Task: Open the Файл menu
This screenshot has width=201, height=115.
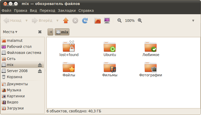Action: pos(6,11)
